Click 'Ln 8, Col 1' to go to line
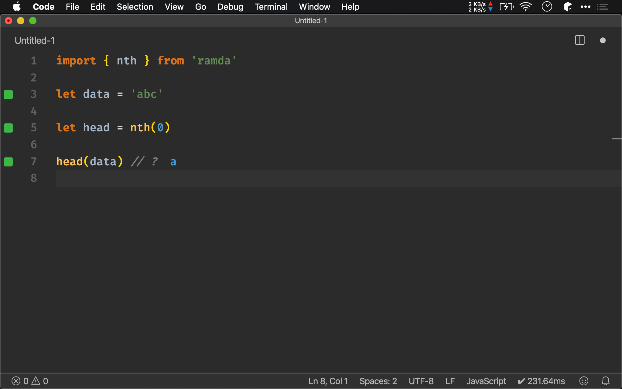Image resolution: width=622 pixels, height=389 pixels. [328, 381]
